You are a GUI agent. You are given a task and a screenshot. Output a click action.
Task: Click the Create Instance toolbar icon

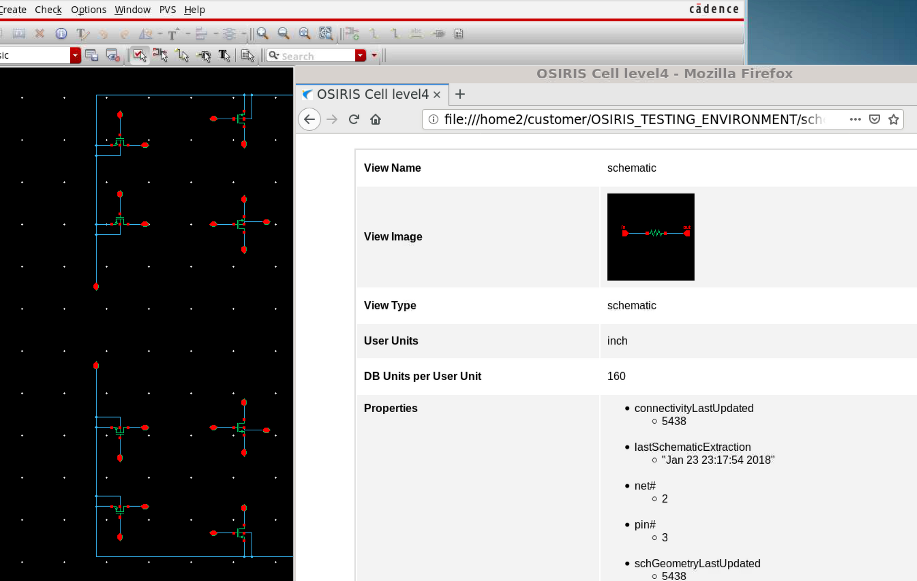click(x=352, y=33)
